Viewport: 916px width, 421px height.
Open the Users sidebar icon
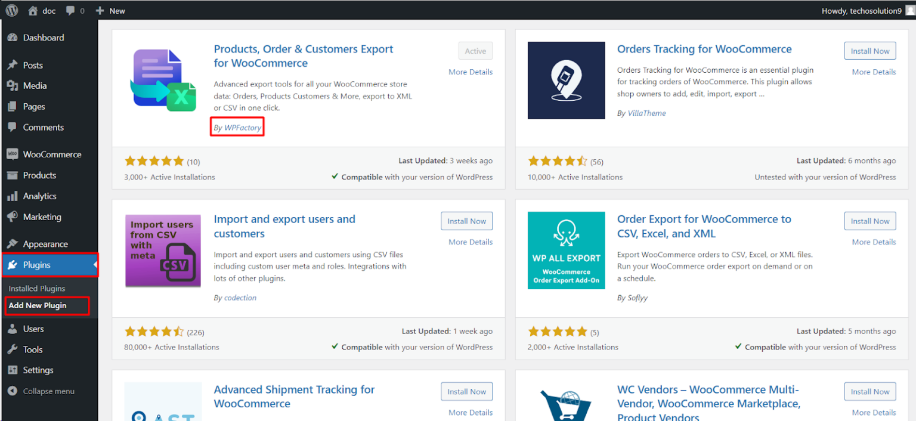pos(13,329)
